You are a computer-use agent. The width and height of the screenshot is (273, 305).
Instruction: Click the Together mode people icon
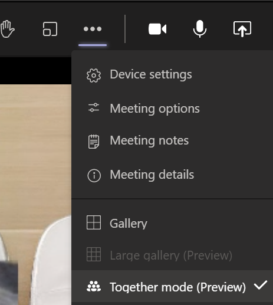point(94,286)
